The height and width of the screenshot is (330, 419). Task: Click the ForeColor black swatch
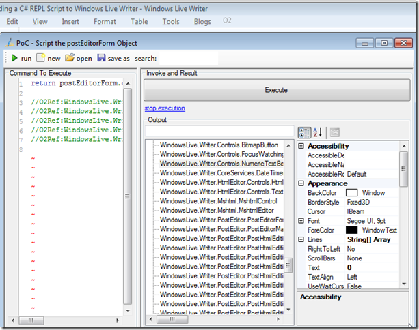(x=351, y=230)
